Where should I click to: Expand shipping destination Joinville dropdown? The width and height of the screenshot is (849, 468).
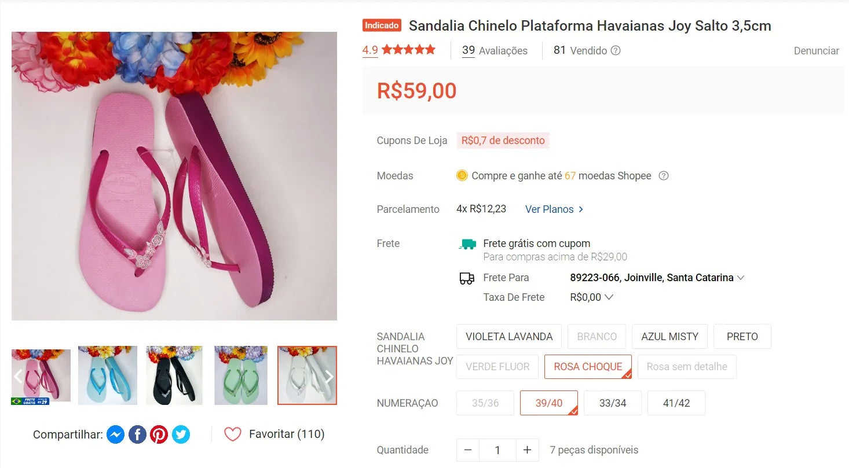pos(740,278)
